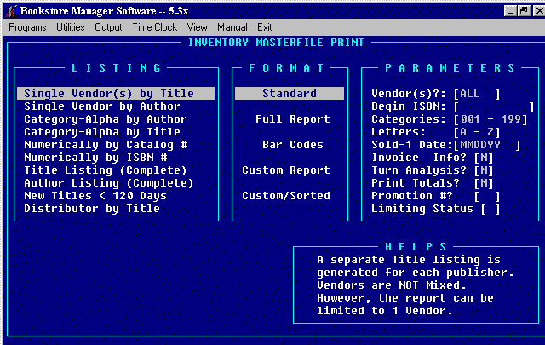Open the Output menu
The image size is (545, 345).
[x=108, y=27]
